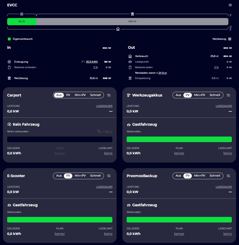
Task: Click the smart cost clock icon in Carport
Action: pyautogui.click(x=99, y=132)
